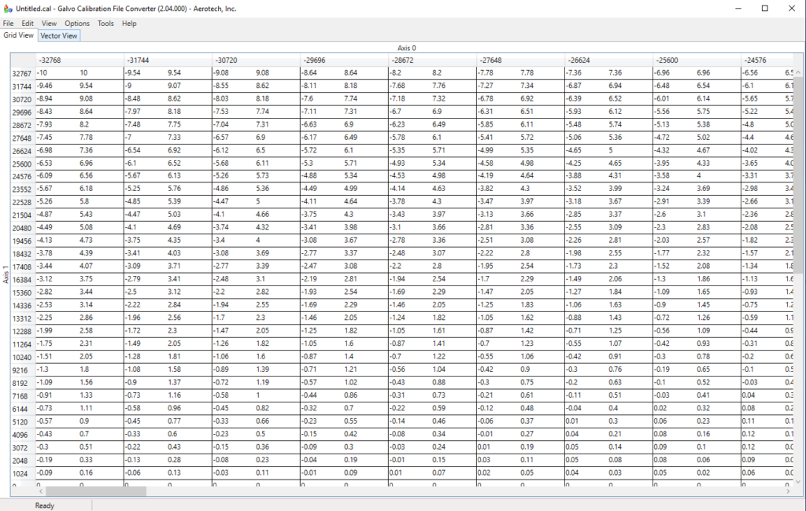Select the Grid View tab
Viewport: 806px width, 511px height.
18,35
